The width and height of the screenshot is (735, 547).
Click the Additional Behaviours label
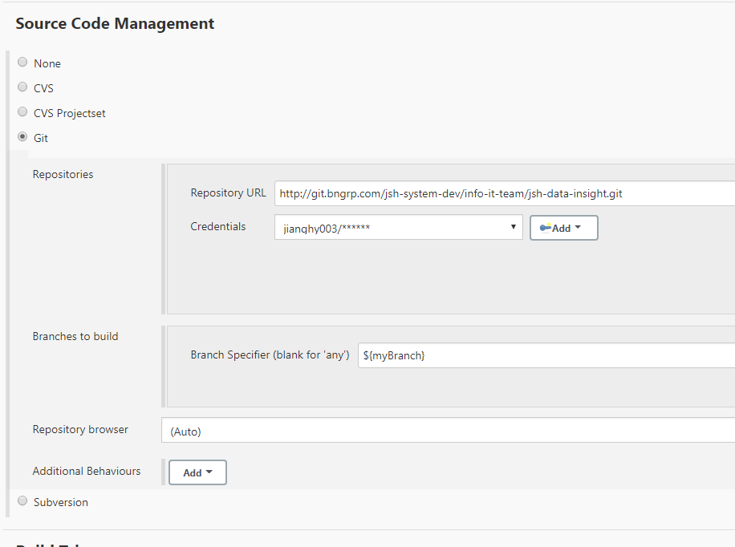point(87,471)
